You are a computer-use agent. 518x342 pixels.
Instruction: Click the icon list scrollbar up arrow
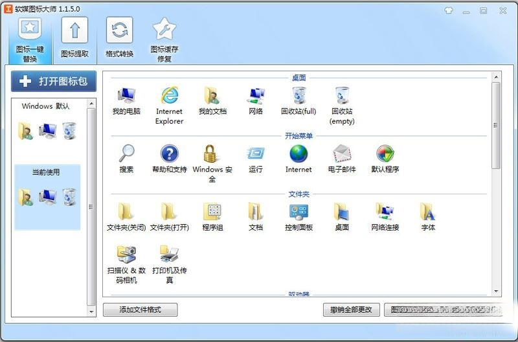496,77
